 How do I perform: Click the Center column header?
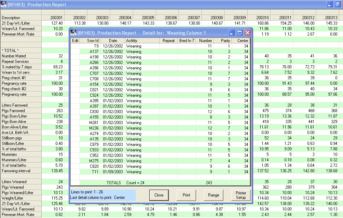[241, 41]
